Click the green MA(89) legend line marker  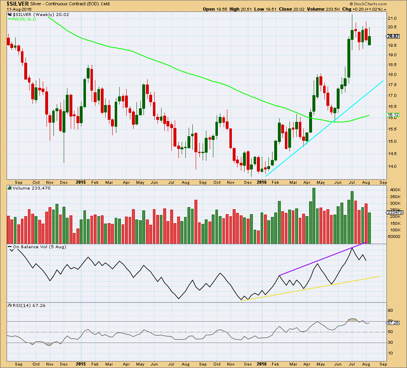click(9, 19)
